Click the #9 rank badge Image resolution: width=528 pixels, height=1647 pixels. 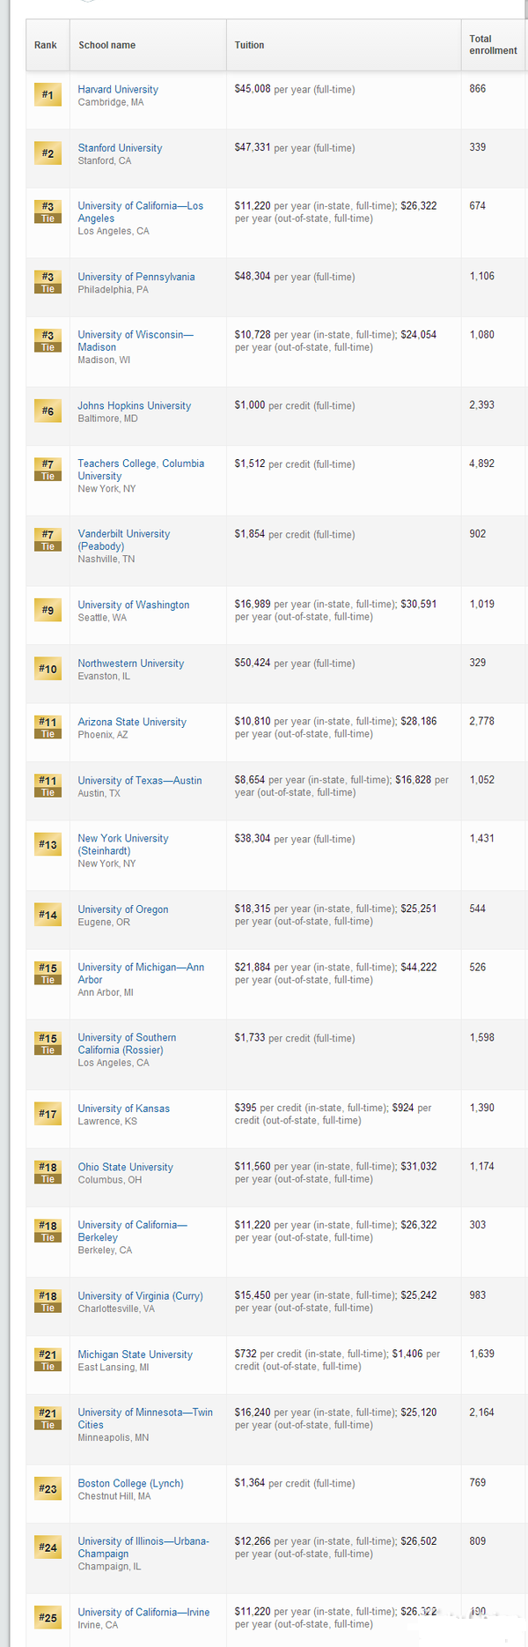[48, 610]
